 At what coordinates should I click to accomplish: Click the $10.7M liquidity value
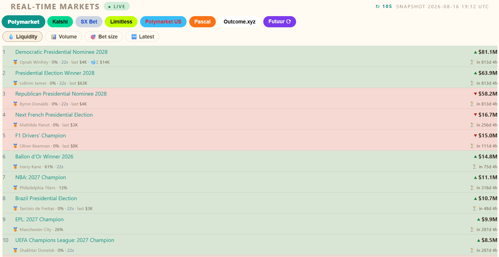488,198
